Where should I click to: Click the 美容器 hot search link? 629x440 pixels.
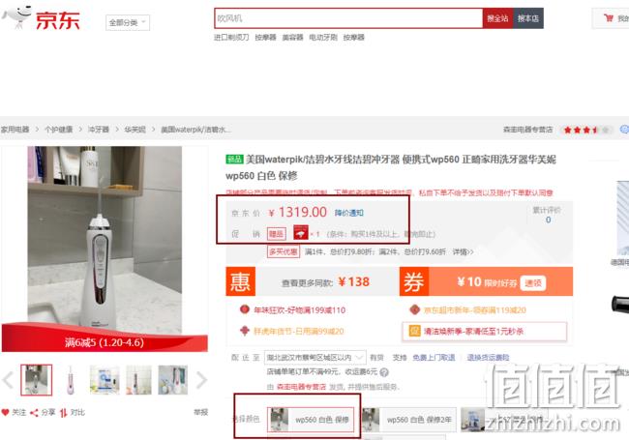tap(292, 38)
